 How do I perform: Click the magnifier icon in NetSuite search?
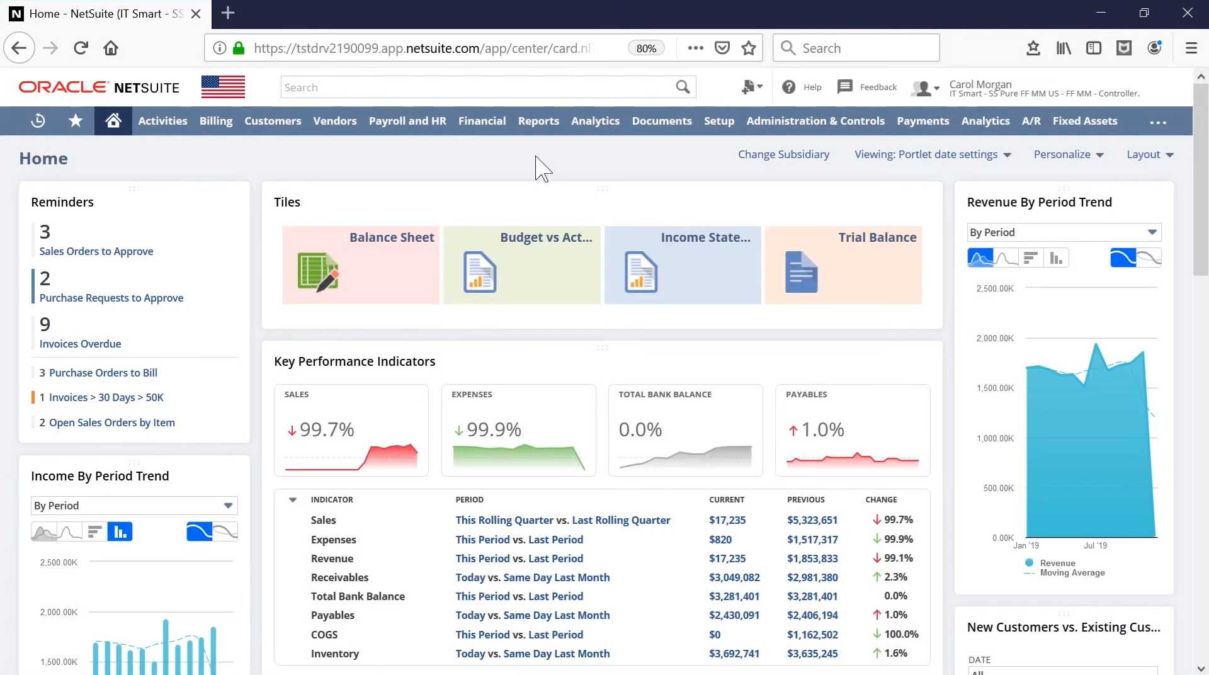click(x=683, y=87)
